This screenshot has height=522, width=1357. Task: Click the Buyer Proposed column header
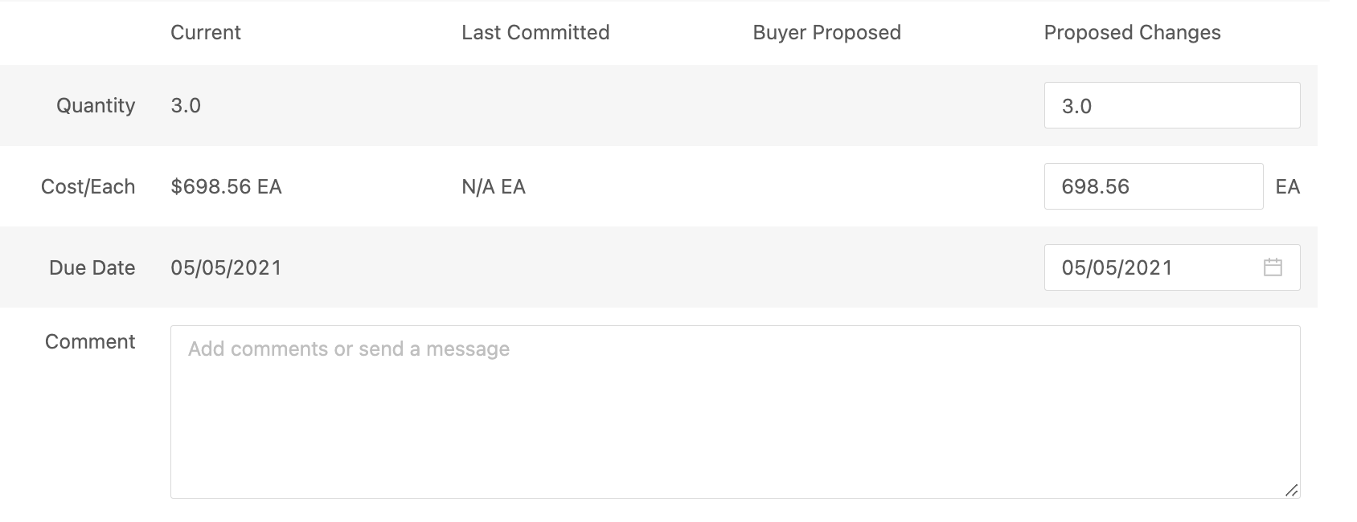tap(826, 33)
